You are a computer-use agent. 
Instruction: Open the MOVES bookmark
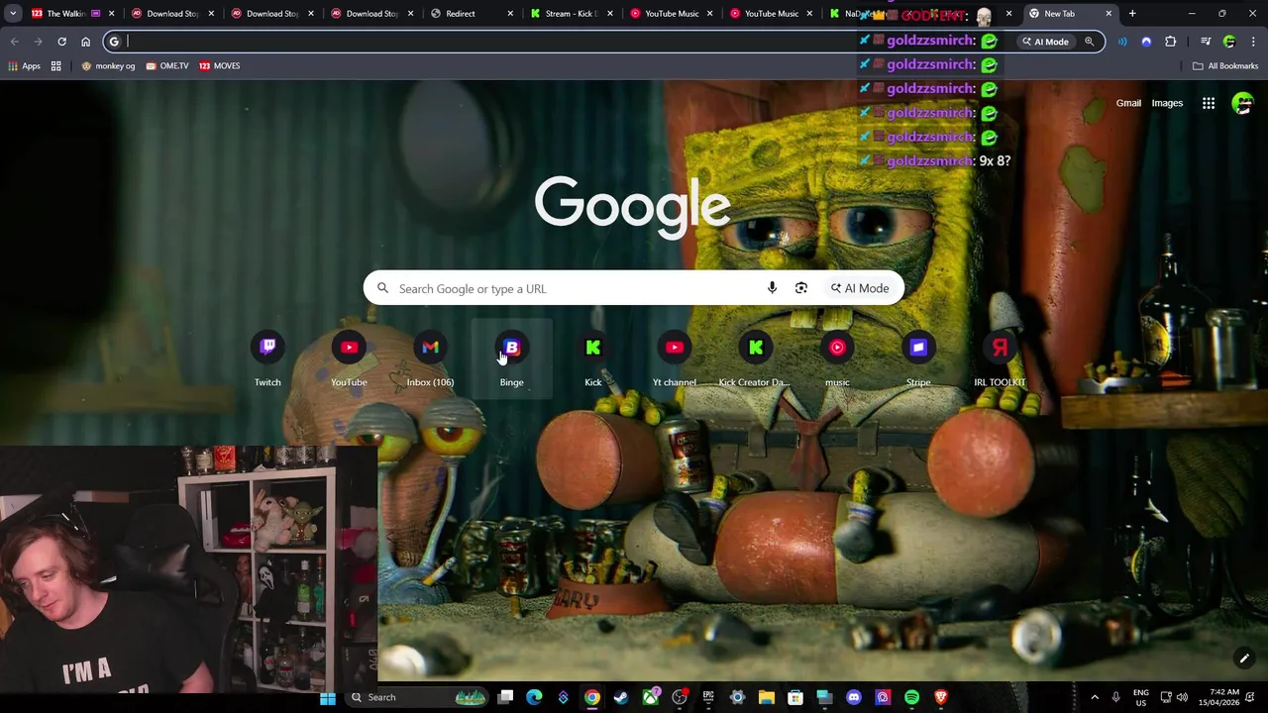219,66
